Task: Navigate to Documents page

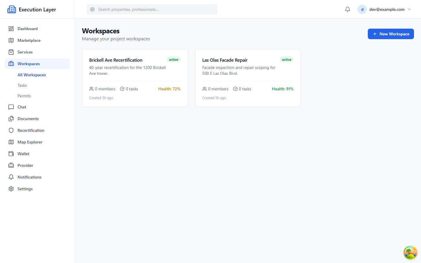Action: coord(37,119)
